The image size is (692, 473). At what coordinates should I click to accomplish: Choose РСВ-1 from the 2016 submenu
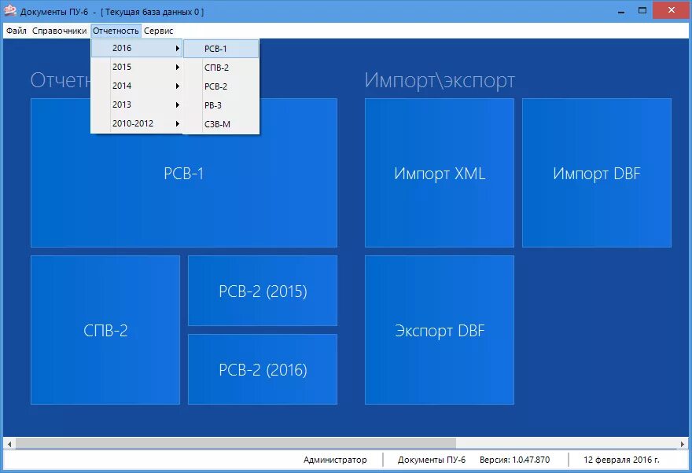(x=221, y=49)
